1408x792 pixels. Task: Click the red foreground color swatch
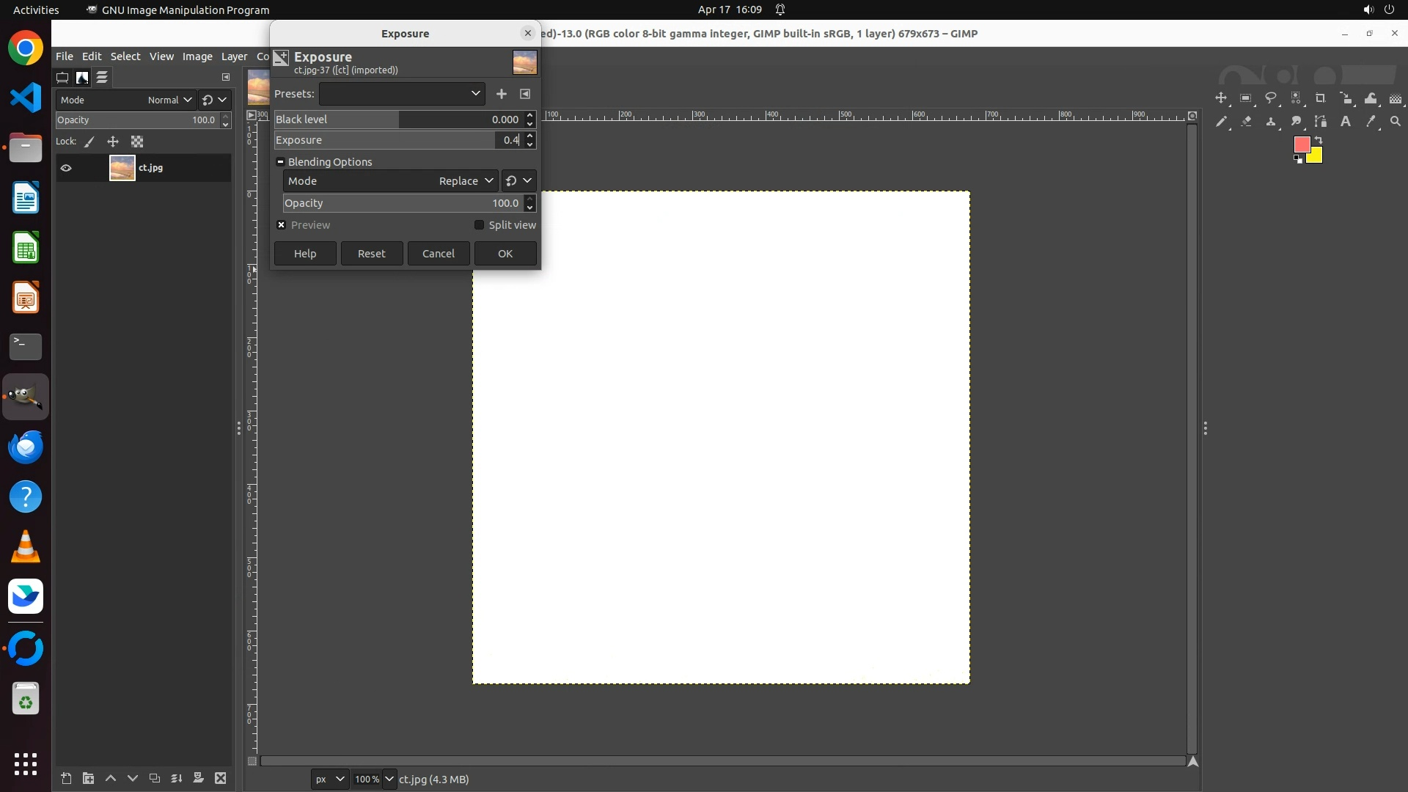pos(1302,144)
